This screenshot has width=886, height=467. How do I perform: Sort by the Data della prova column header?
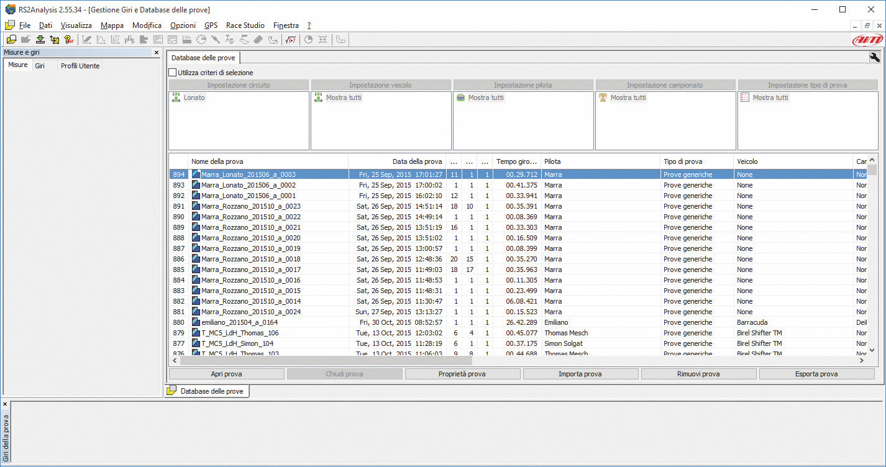point(398,161)
